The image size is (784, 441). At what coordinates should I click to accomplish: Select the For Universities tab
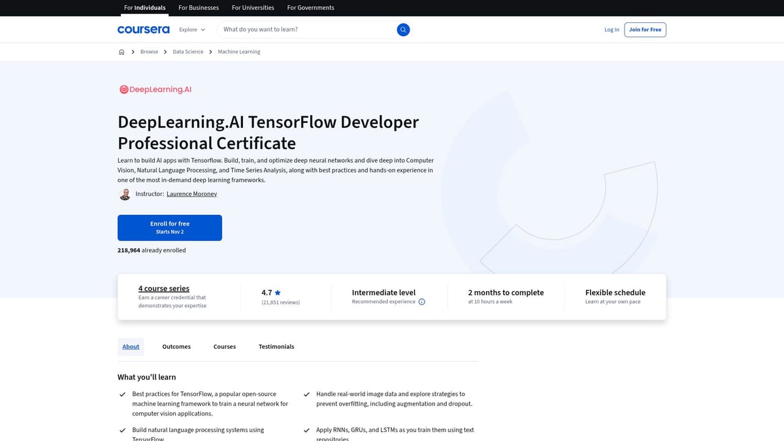pos(253,8)
